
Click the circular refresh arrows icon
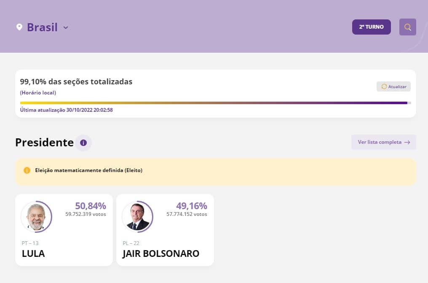pyautogui.click(x=384, y=86)
